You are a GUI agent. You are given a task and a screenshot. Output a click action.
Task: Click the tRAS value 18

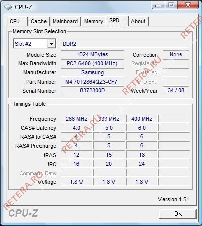coord(142,155)
